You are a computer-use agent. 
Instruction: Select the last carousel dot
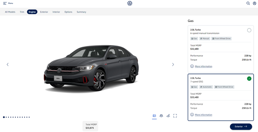coord(29,117)
